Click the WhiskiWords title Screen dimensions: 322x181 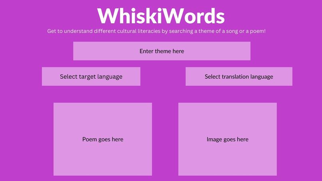[x=161, y=16]
